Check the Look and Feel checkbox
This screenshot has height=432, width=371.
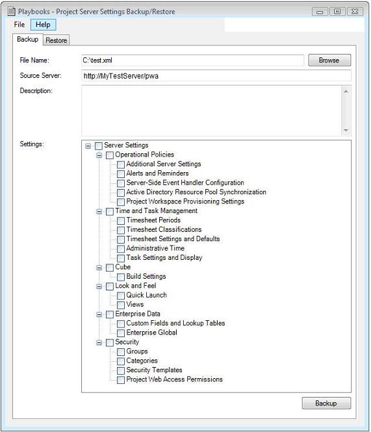point(110,286)
